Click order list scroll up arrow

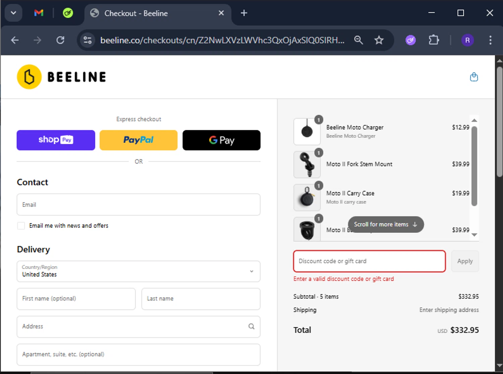[x=474, y=120]
